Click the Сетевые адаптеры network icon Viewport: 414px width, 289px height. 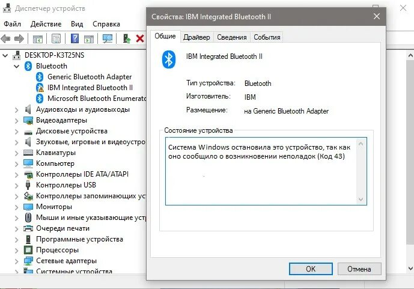(28, 261)
